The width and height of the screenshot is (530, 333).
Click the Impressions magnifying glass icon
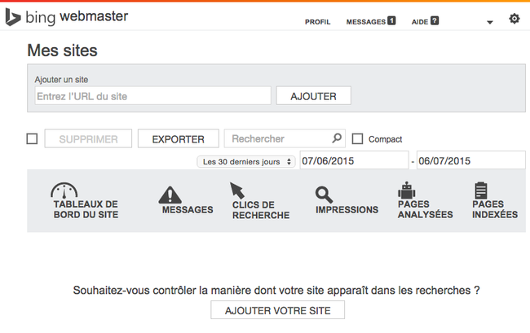[x=324, y=195]
